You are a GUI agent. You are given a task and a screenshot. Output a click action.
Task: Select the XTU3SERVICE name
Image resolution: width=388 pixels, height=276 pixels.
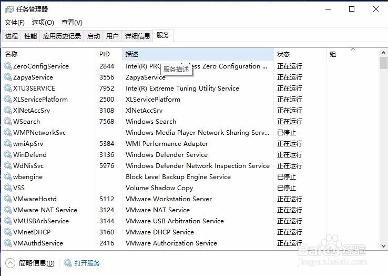pos(34,88)
